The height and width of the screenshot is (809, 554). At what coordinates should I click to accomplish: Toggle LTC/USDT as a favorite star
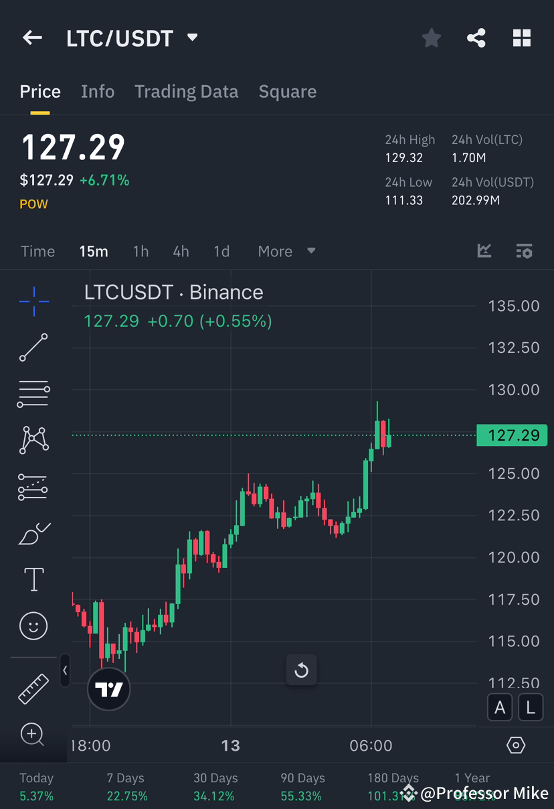click(x=431, y=38)
